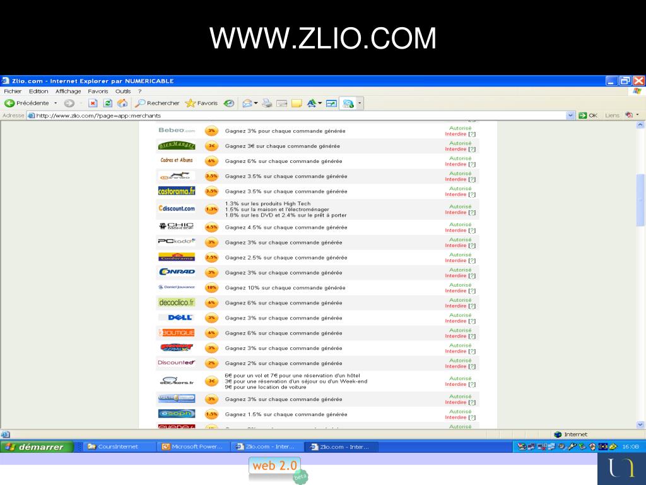This screenshot has width=646, height=485.
Task: Click the highlighted messenger toolbar icon
Action: coord(348,104)
